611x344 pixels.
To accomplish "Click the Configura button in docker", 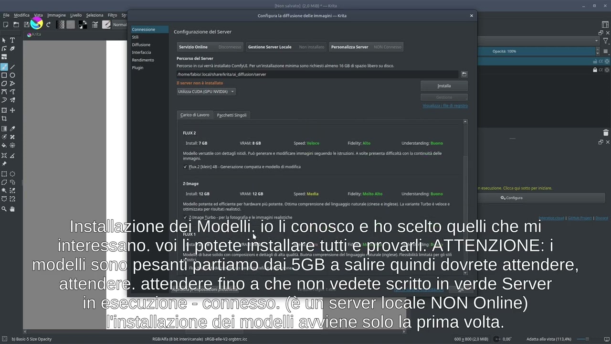I will point(511,198).
